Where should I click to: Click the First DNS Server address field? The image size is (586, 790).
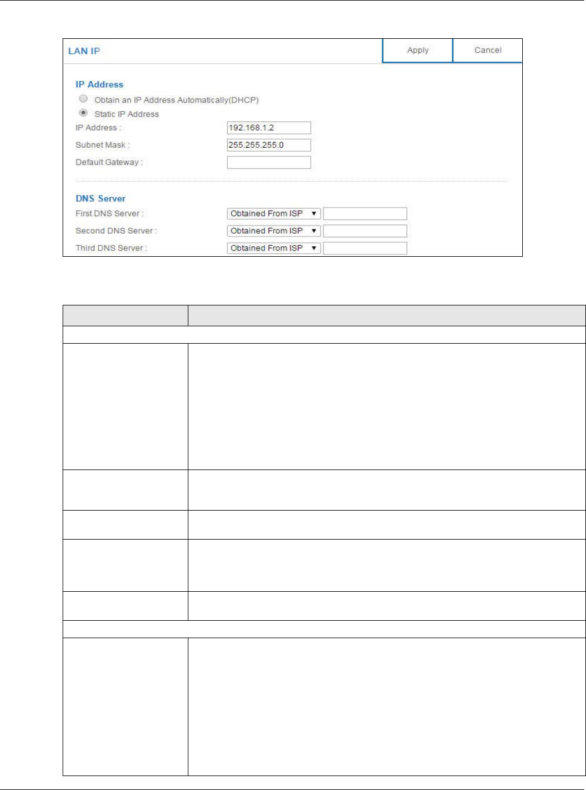[x=365, y=214]
